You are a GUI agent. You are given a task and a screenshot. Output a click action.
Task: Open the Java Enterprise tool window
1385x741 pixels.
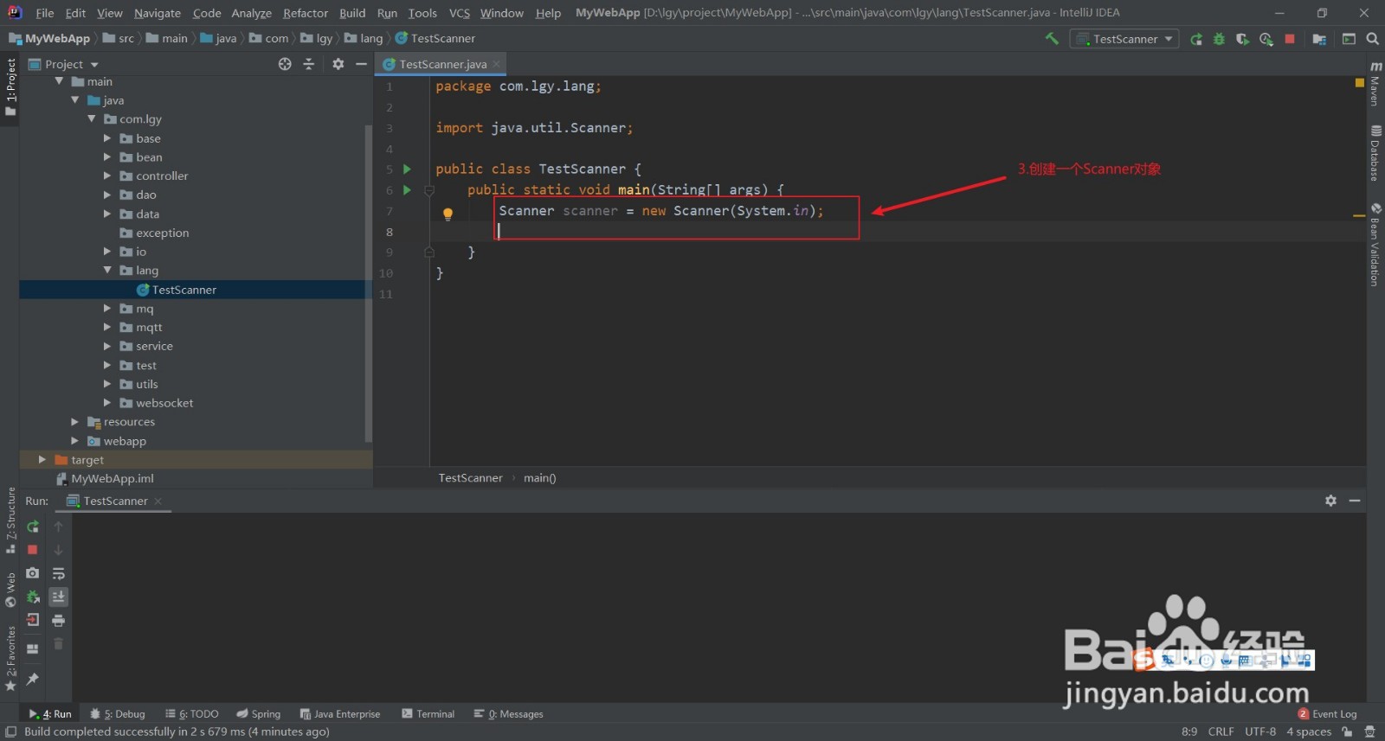(x=339, y=714)
